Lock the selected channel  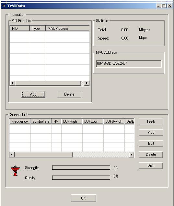(151, 122)
